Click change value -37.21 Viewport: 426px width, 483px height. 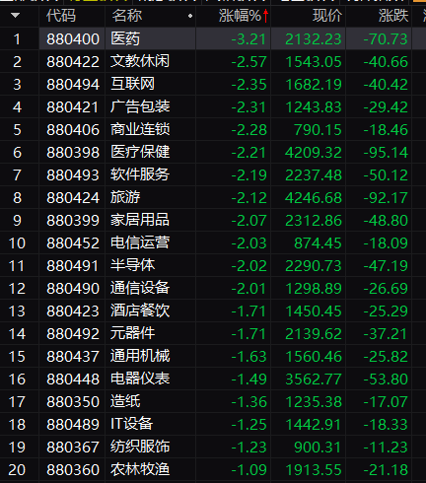[386, 334]
